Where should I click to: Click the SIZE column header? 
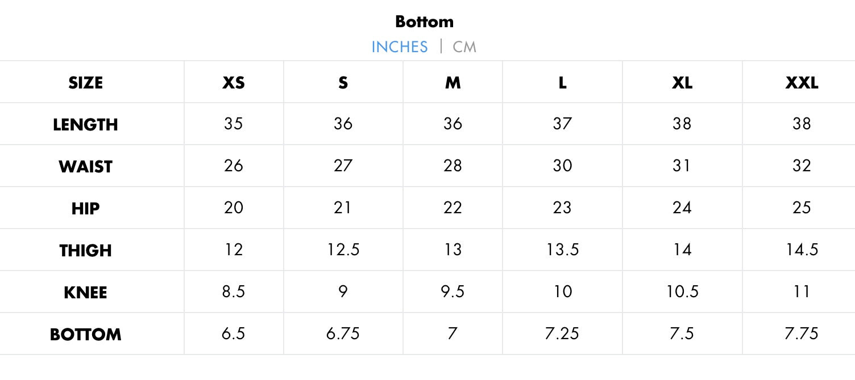point(86,83)
